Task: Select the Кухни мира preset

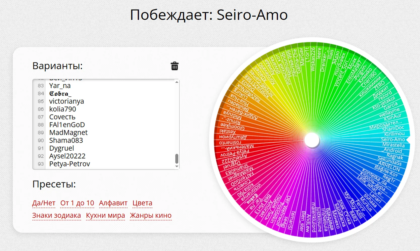Action: click(x=105, y=215)
